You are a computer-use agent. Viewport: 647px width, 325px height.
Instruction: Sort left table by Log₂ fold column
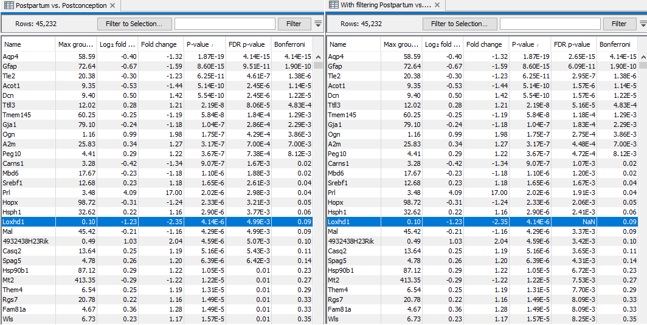point(117,44)
